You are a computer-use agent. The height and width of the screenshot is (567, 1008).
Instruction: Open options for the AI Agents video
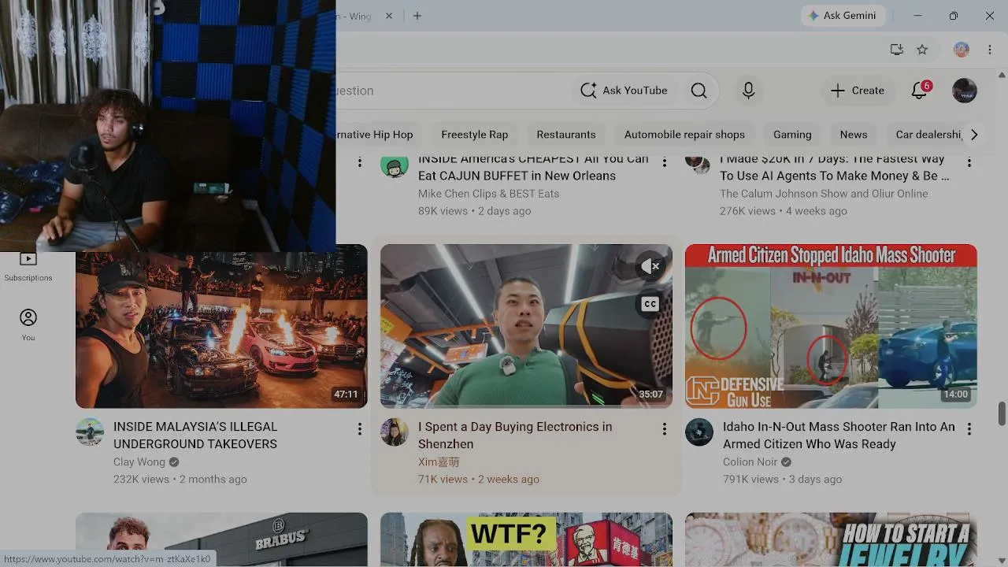(969, 162)
